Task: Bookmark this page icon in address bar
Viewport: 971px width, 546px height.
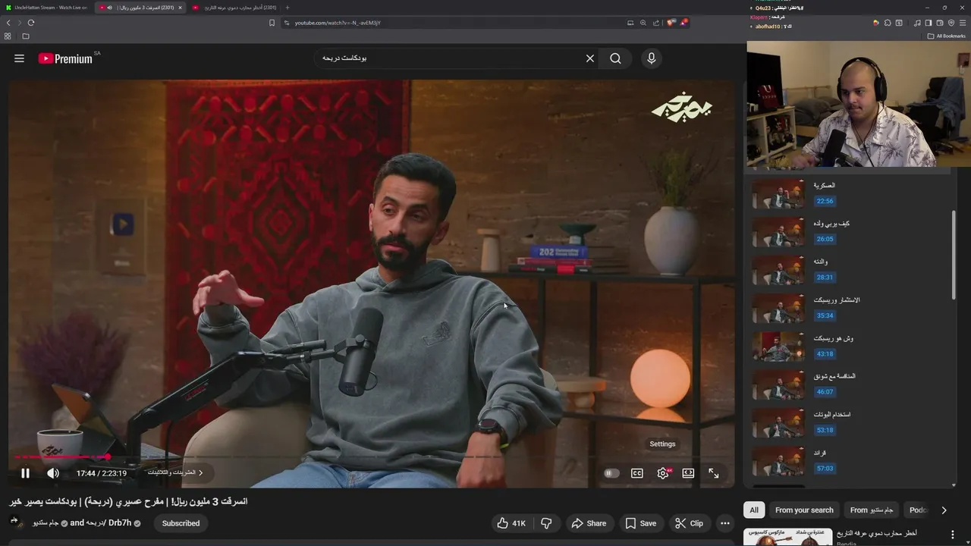Action: pyautogui.click(x=272, y=23)
